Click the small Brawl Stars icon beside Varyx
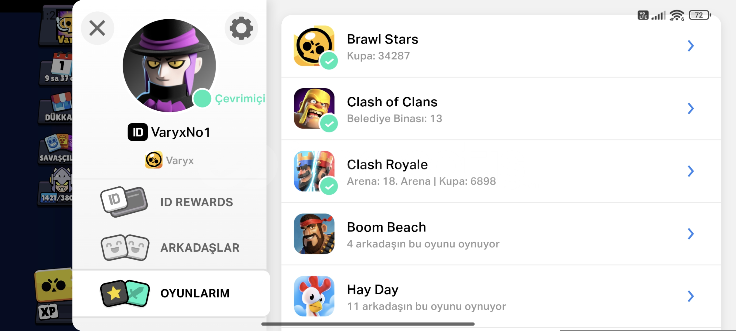736x331 pixels. coord(154,160)
